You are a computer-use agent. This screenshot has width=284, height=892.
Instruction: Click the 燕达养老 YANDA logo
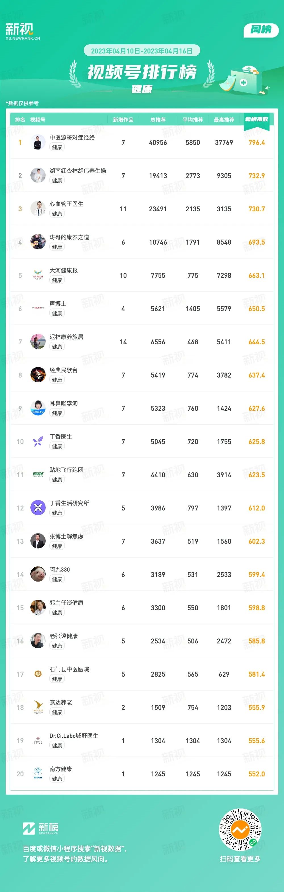[x=38, y=707]
